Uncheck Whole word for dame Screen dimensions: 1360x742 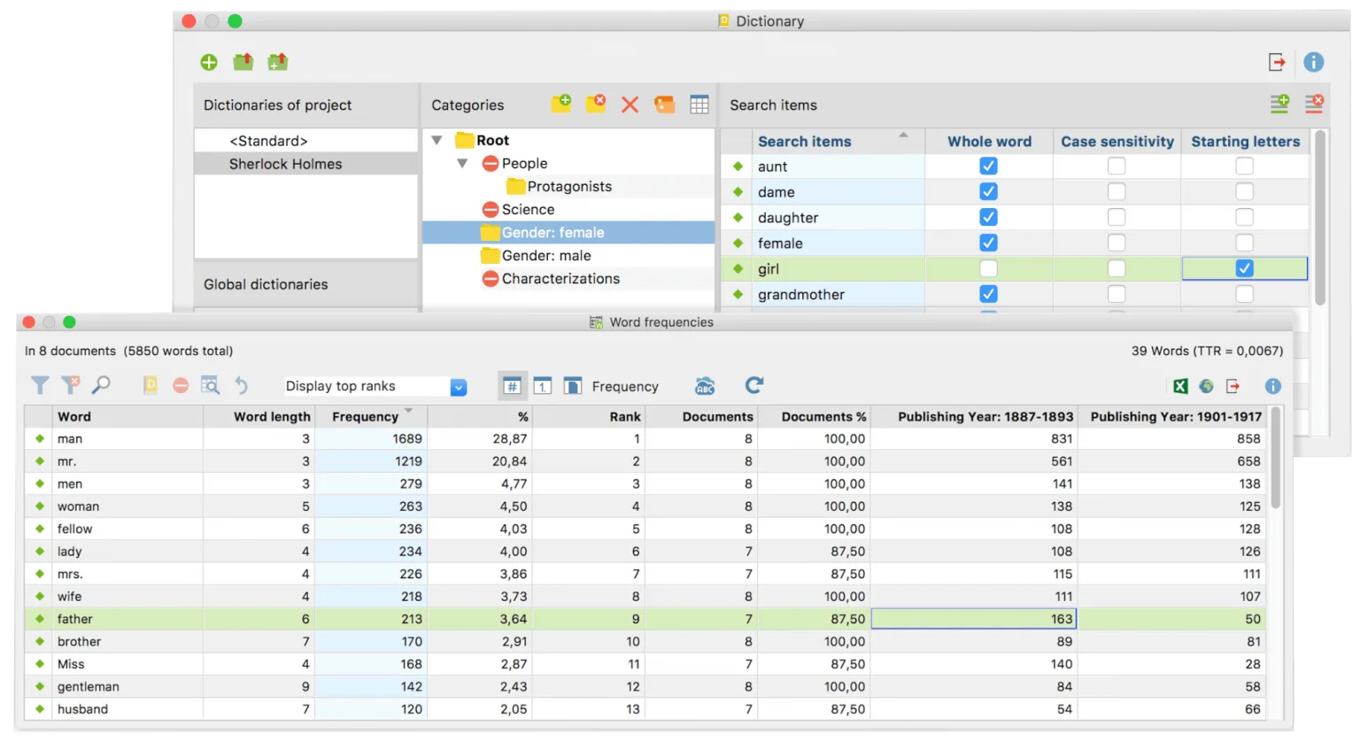989,191
